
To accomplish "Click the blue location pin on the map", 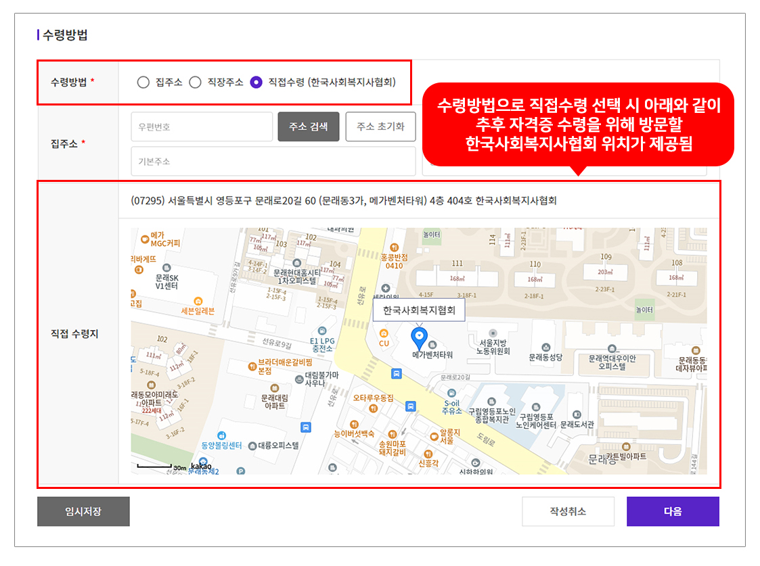I will click(x=419, y=335).
